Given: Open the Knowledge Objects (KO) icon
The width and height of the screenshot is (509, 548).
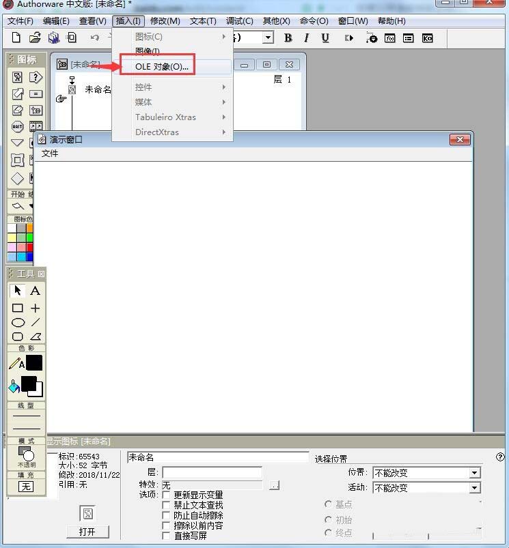Looking at the screenshot, I should [x=427, y=38].
